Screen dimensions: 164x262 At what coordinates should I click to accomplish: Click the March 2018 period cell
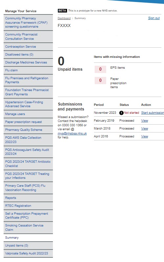(x=102, y=128)
